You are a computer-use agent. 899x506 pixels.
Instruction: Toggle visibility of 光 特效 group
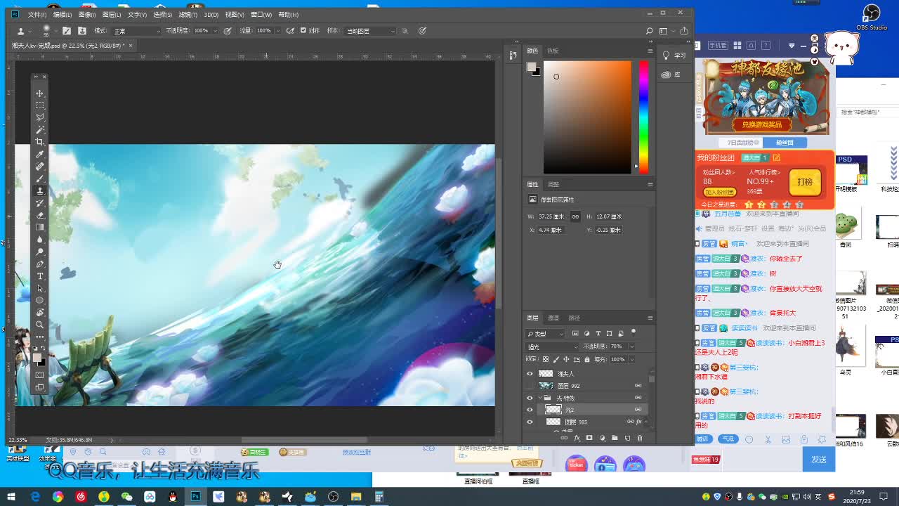click(x=530, y=398)
